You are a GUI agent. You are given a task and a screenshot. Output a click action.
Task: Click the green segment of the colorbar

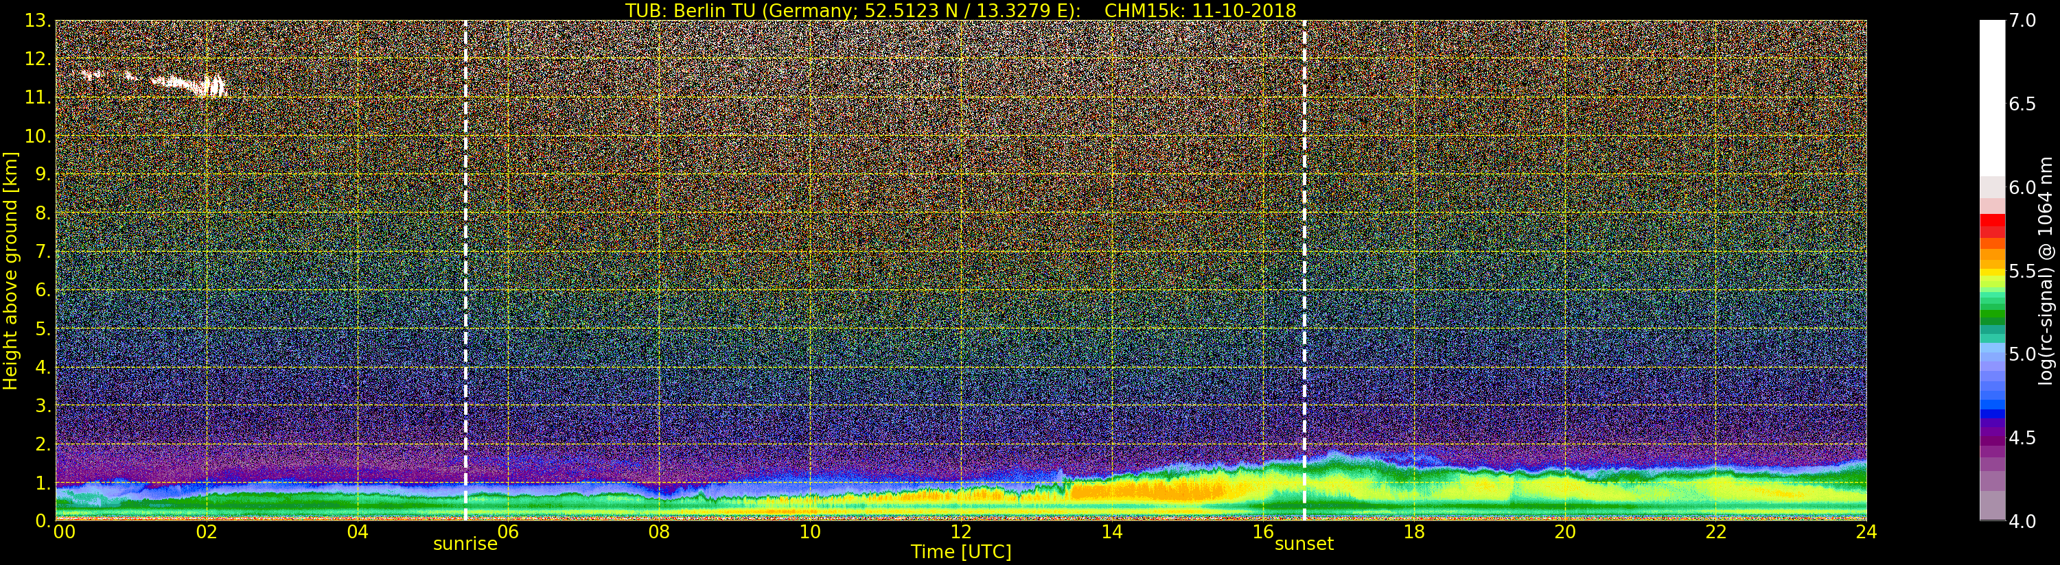(1992, 315)
